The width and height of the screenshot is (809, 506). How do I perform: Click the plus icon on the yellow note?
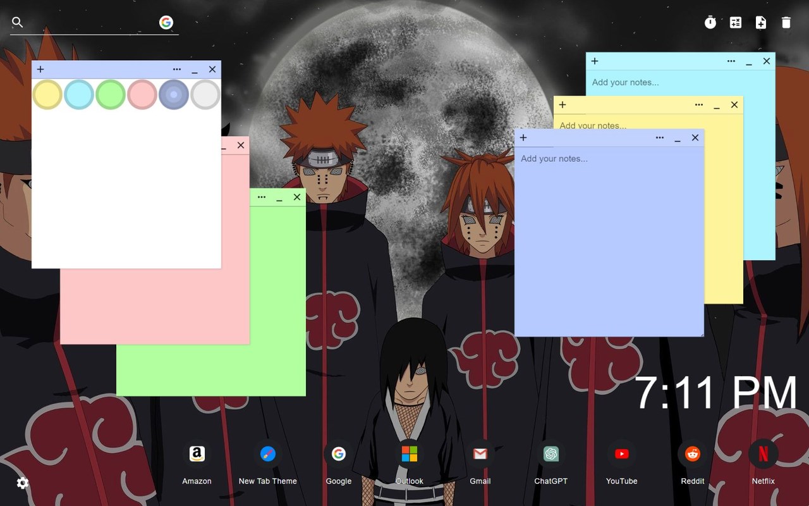(563, 105)
